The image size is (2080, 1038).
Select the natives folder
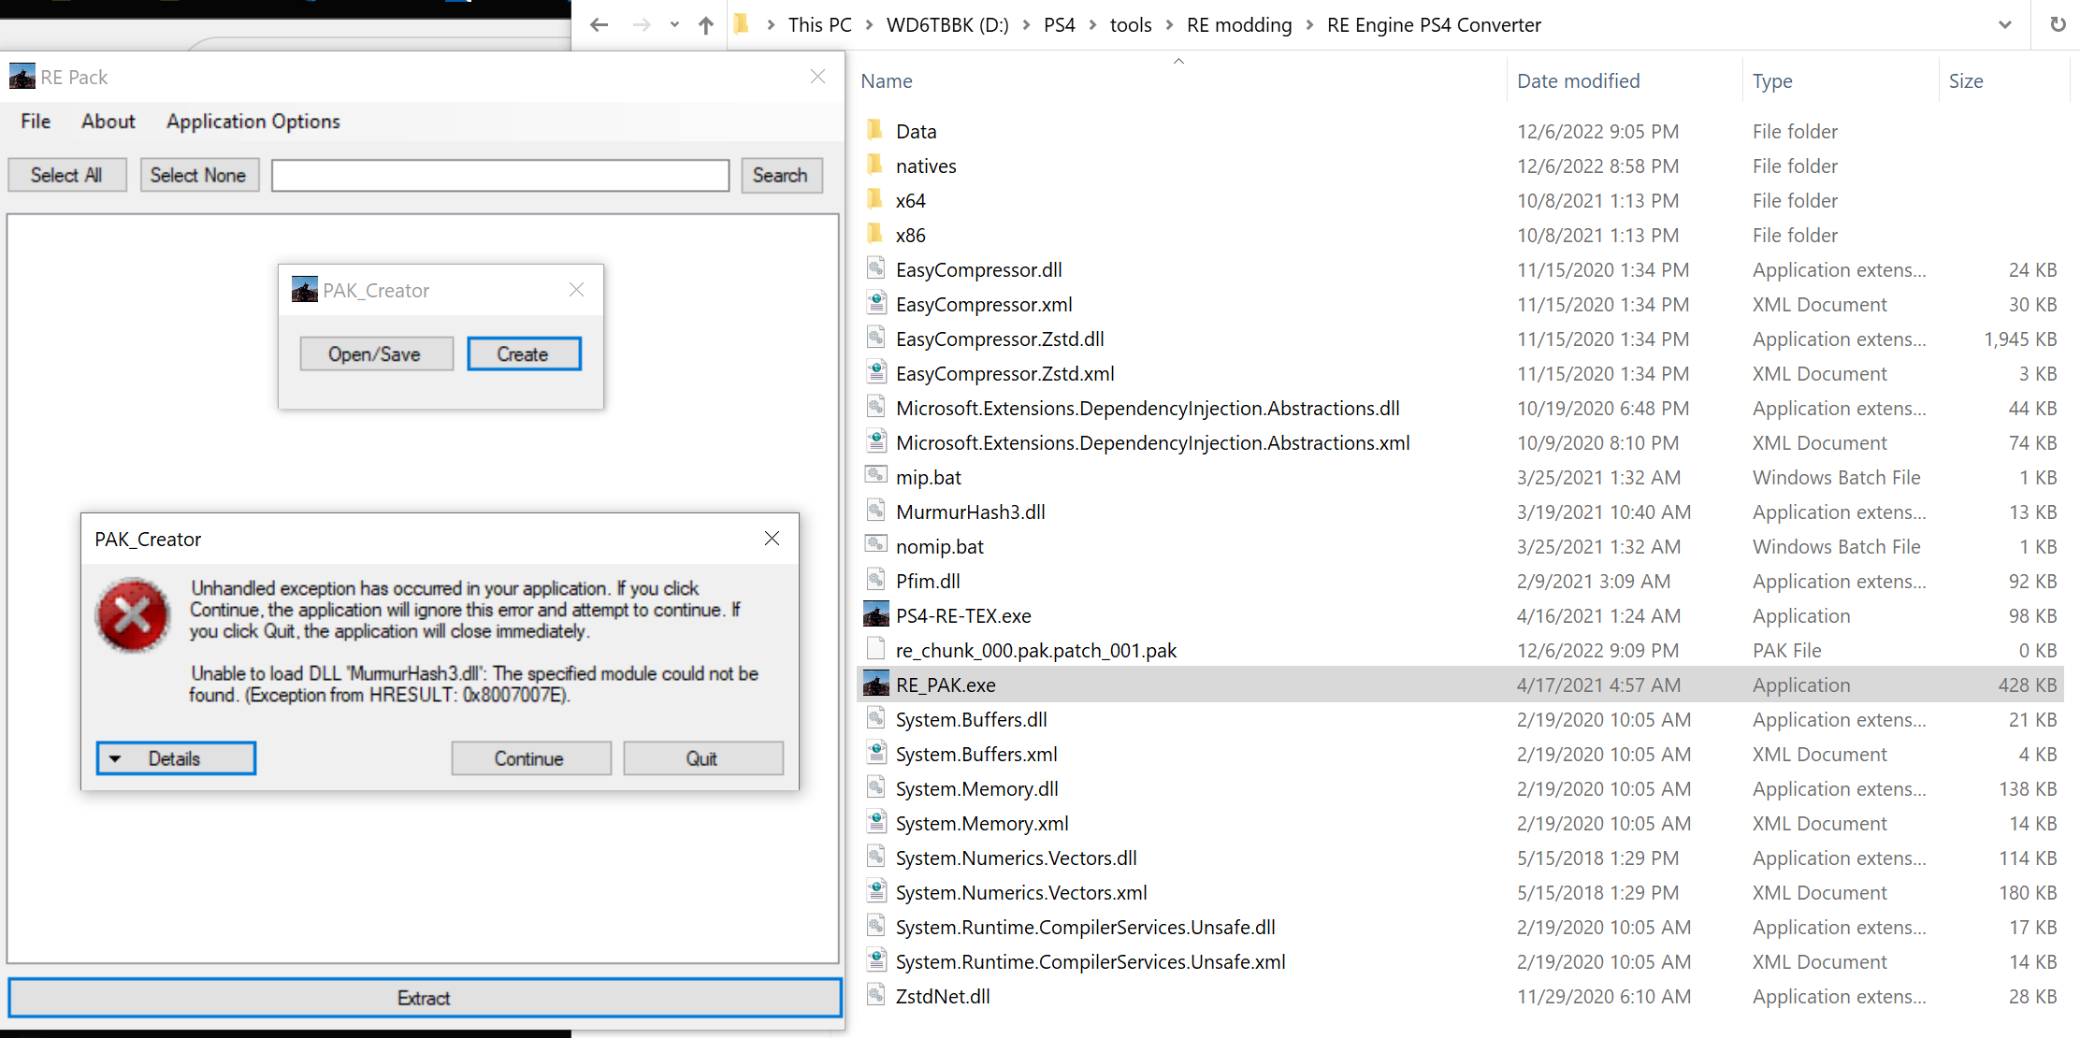point(925,166)
